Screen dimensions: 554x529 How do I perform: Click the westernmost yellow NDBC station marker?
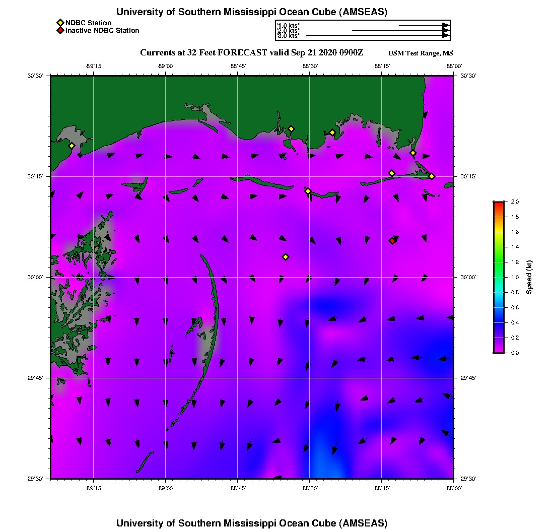coord(72,146)
